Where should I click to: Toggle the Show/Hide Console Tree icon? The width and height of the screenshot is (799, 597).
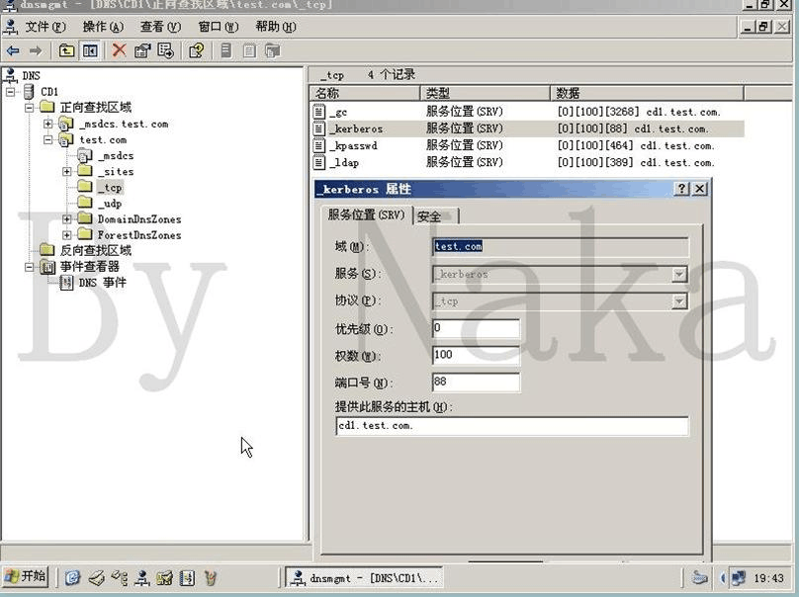[x=90, y=50]
